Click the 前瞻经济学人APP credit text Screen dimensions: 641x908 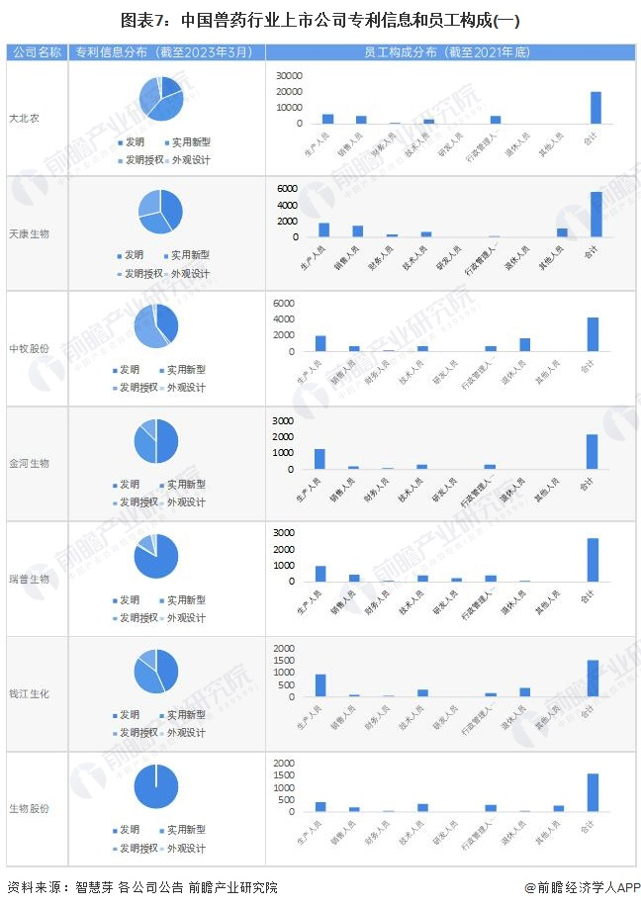point(582,887)
